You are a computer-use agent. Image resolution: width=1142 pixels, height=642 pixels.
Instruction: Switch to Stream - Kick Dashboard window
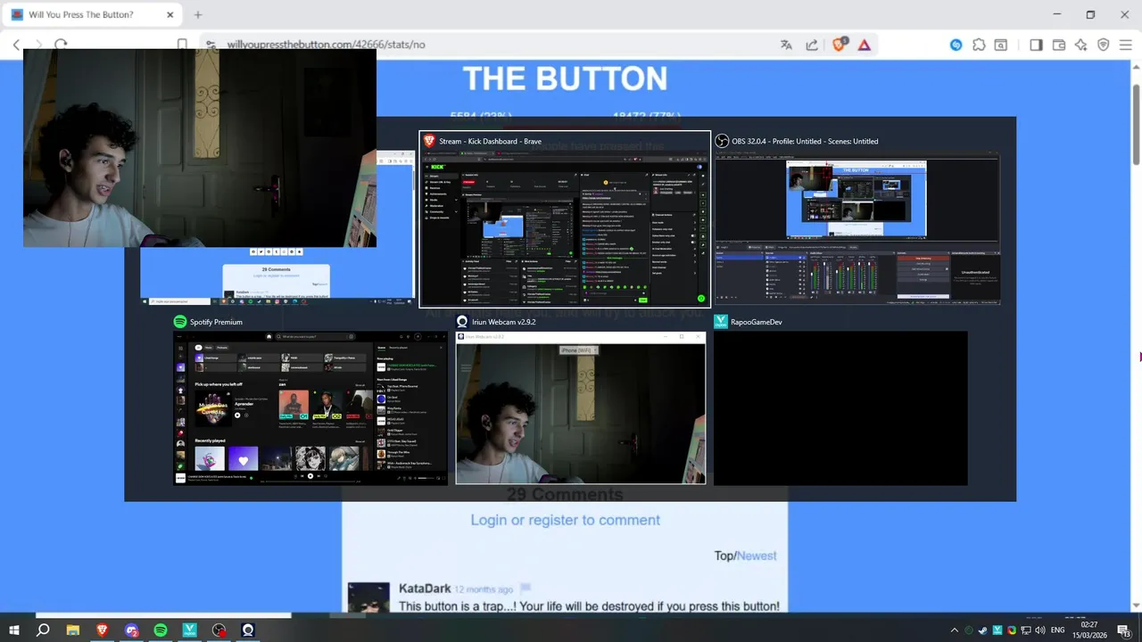tap(565, 219)
